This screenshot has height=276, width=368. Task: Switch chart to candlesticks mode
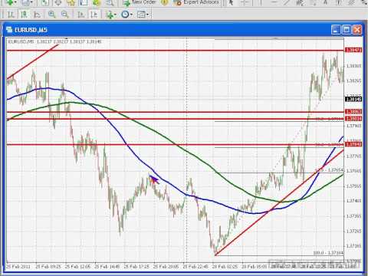(x=25, y=15)
